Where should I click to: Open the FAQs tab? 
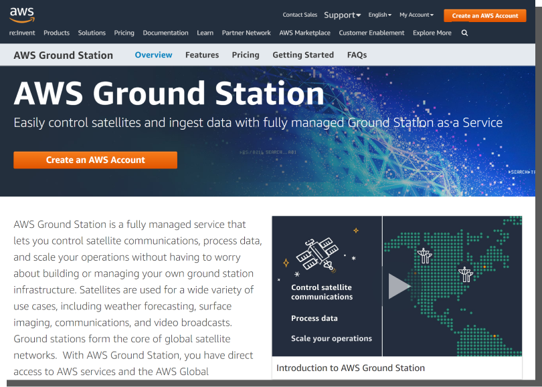357,55
